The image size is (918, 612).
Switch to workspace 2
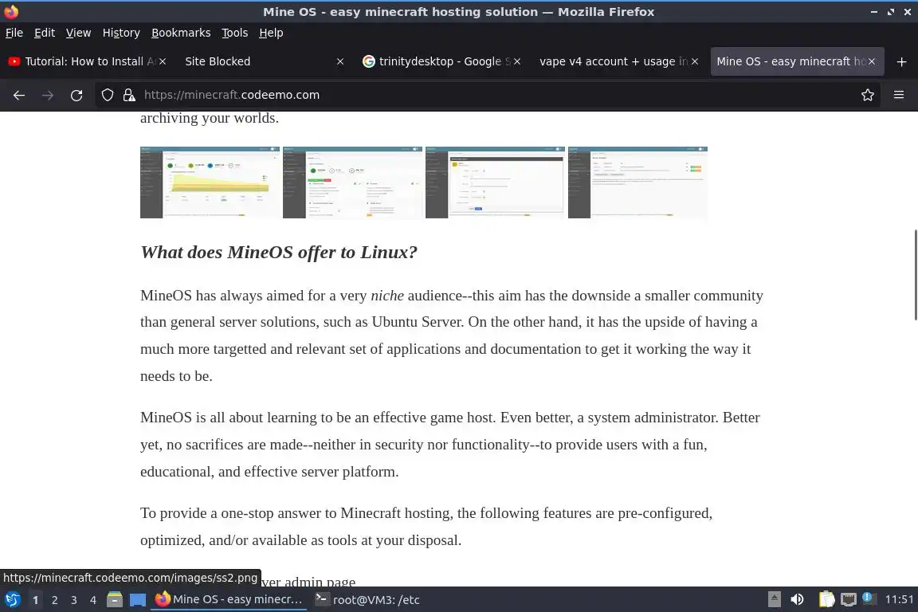click(54, 600)
